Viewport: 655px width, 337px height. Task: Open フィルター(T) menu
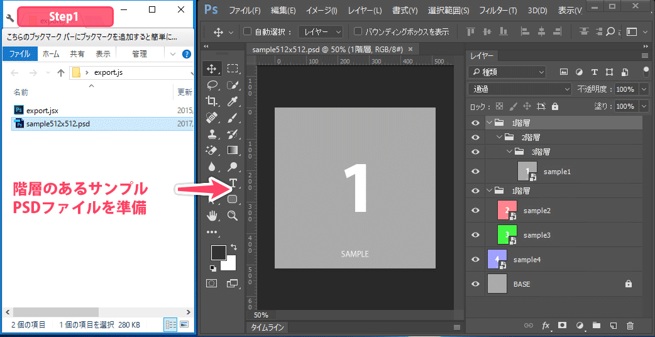point(498,10)
